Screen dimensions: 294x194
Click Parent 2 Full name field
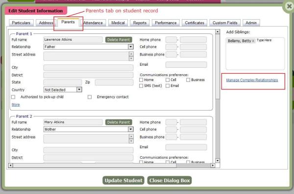73,122
